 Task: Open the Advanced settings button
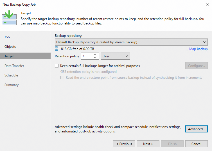click(196, 129)
